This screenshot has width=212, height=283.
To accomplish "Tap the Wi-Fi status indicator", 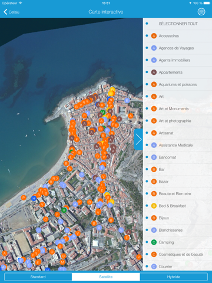I will 21,3.
